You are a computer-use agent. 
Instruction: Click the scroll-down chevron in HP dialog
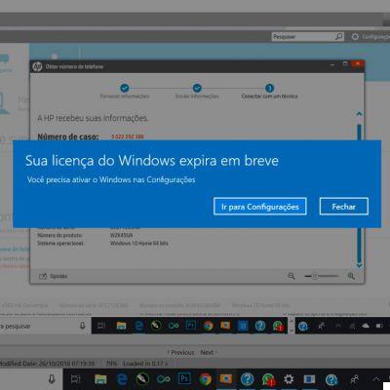coord(359,265)
